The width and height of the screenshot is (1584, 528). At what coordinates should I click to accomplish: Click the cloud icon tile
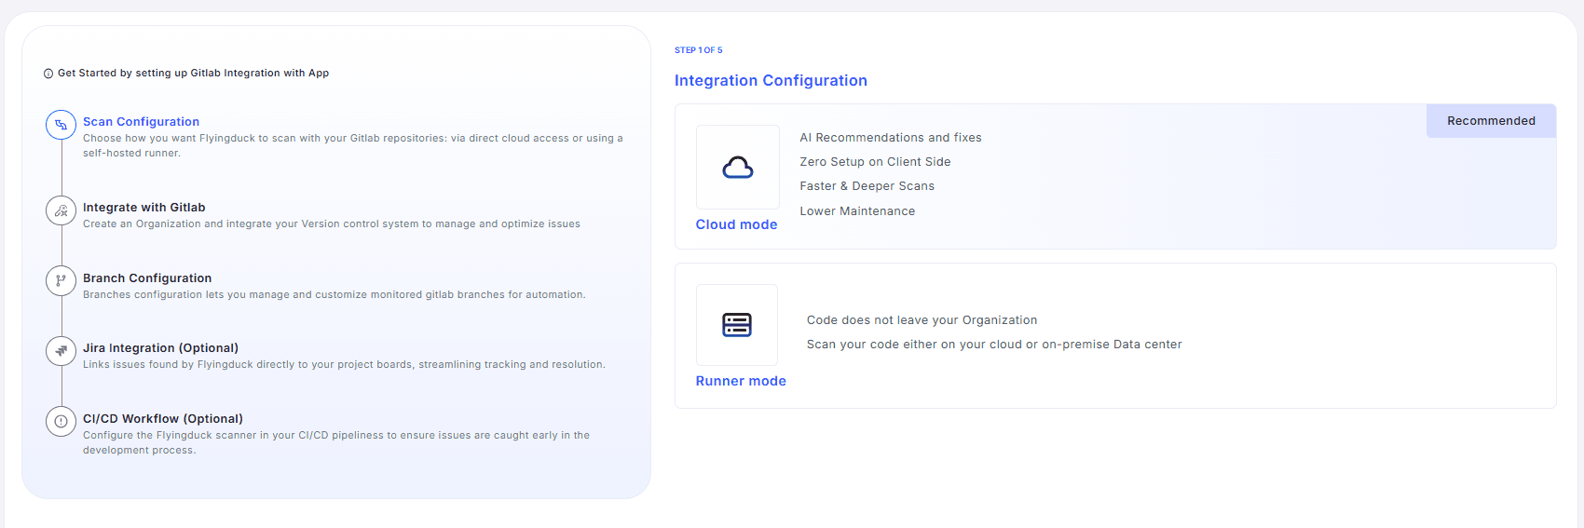click(738, 168)
